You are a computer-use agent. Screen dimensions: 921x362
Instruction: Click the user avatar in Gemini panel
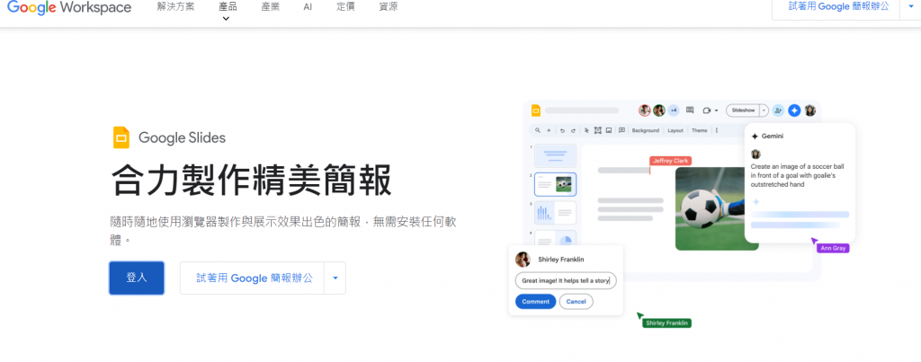pos(756,155)
